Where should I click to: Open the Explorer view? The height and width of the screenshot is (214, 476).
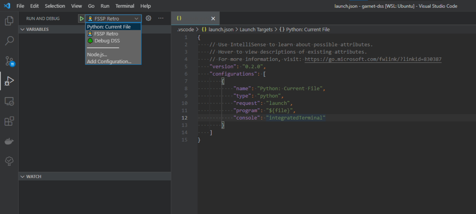coord(9,20)
